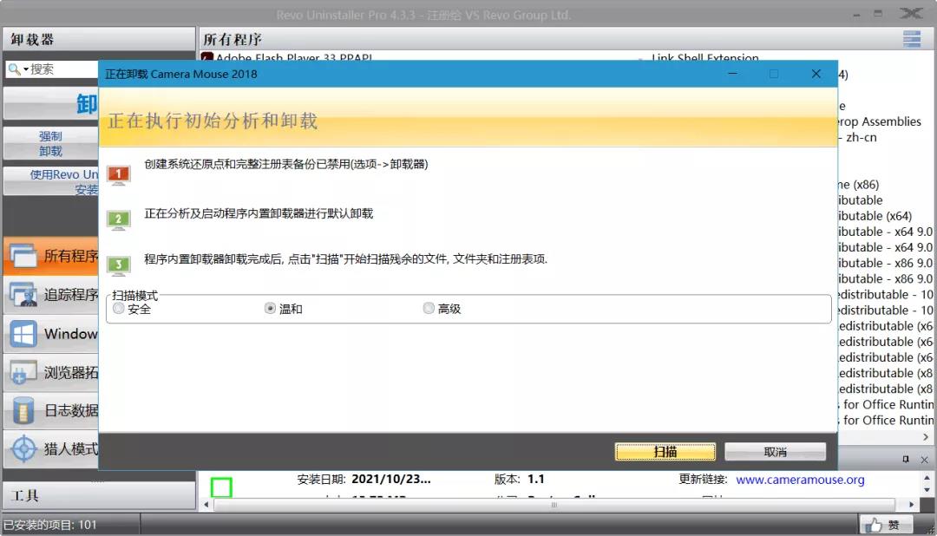Minimize the Camera Mouse 2018 uninstall dialog
Viewport: 937px width, 536px height.
732,74
